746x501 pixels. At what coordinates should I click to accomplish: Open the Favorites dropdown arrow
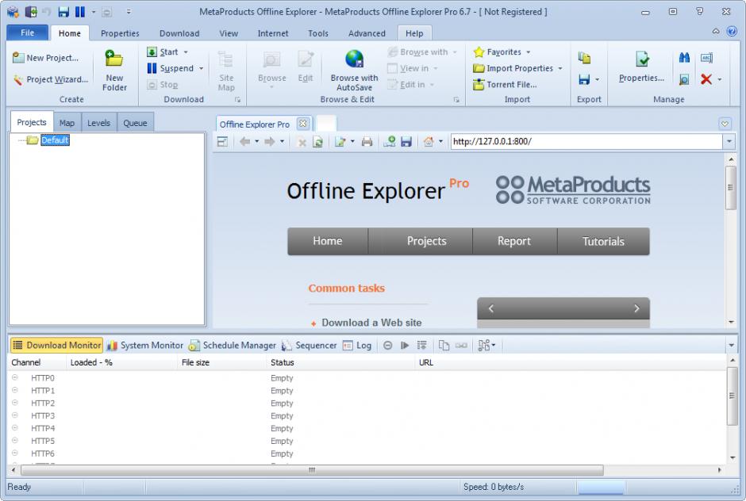(x=528, y=52)
